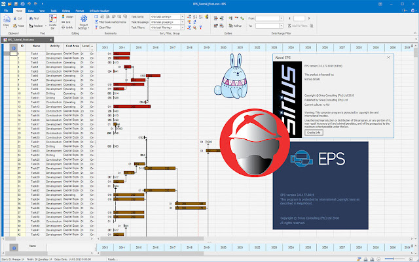Switch to the Tools ribbon tab

(x=54, y=10)
